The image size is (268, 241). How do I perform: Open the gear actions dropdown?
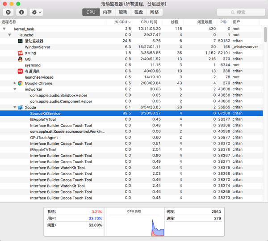(36, 12)
